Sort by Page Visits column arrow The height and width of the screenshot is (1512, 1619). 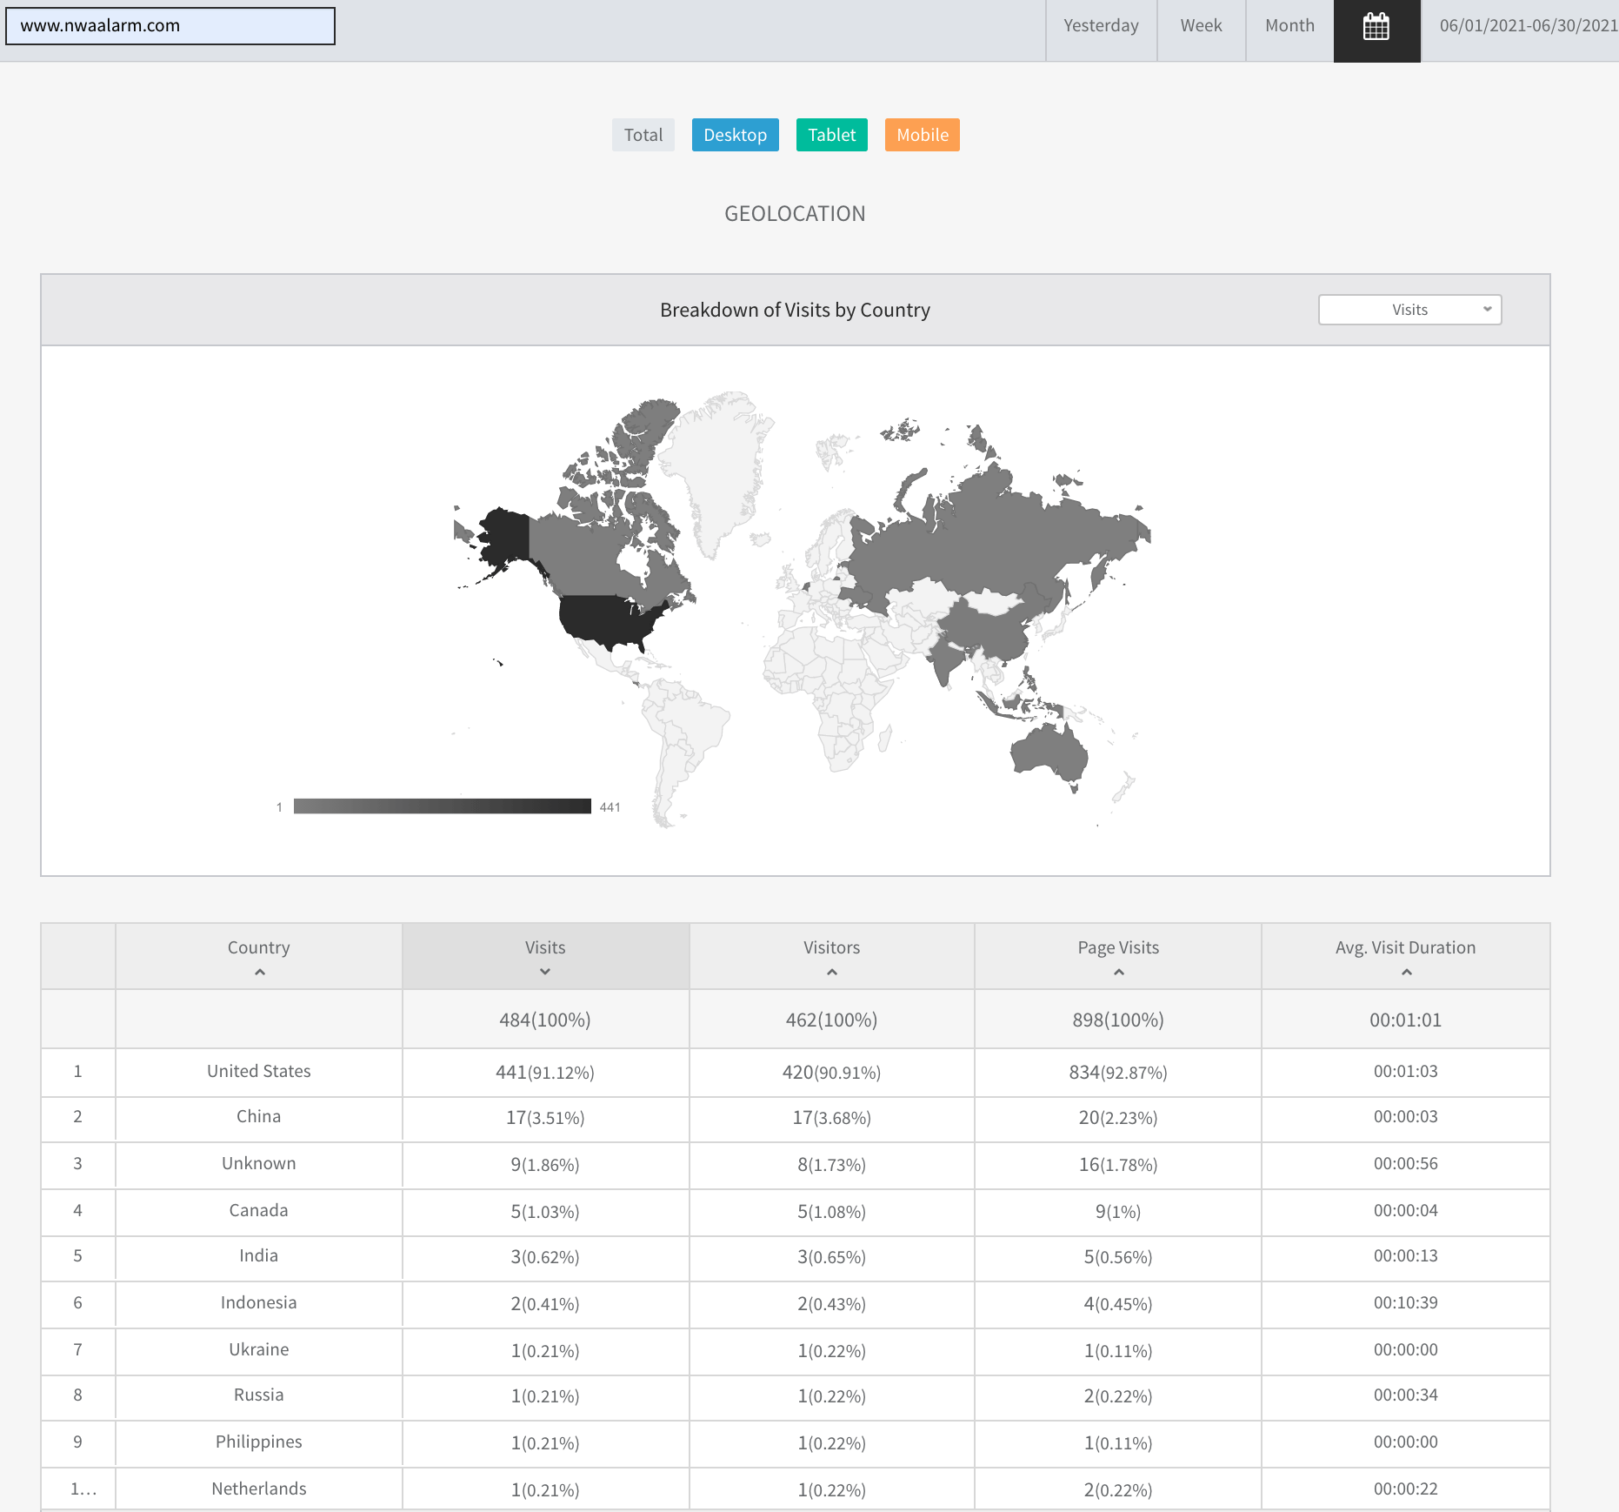(1118, 973)
